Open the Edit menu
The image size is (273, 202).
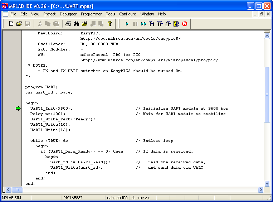(24, 14)
